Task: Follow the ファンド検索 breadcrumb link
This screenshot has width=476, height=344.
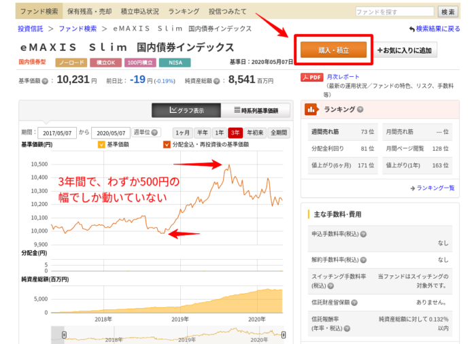Action: [x=78, y=29]
